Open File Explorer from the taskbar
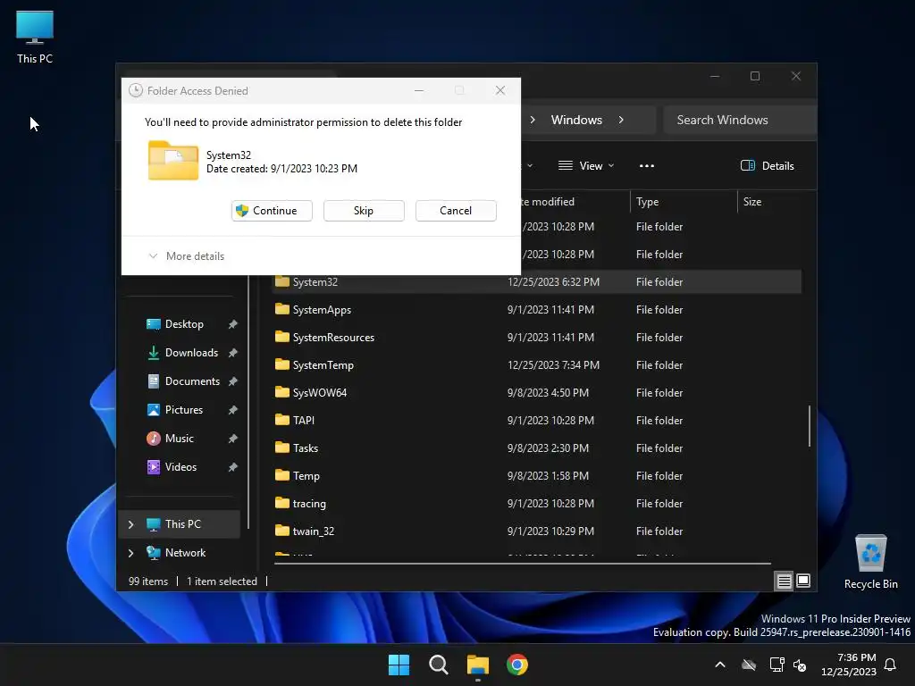Viewport: 915px width, 686px height. click(478, 665)
